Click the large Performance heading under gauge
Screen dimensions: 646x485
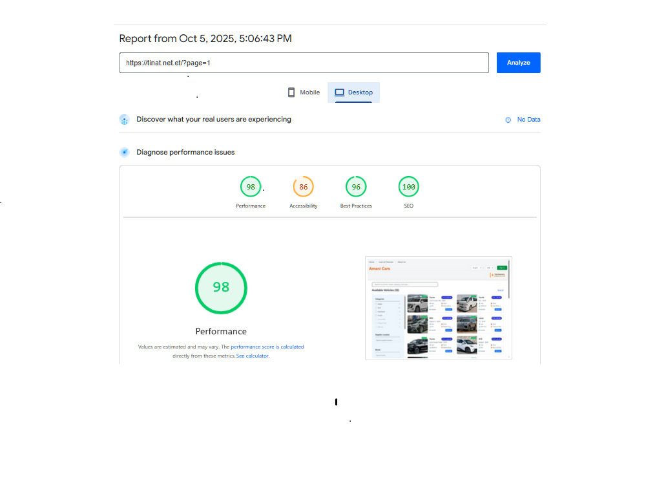click(x=221, y=332)
